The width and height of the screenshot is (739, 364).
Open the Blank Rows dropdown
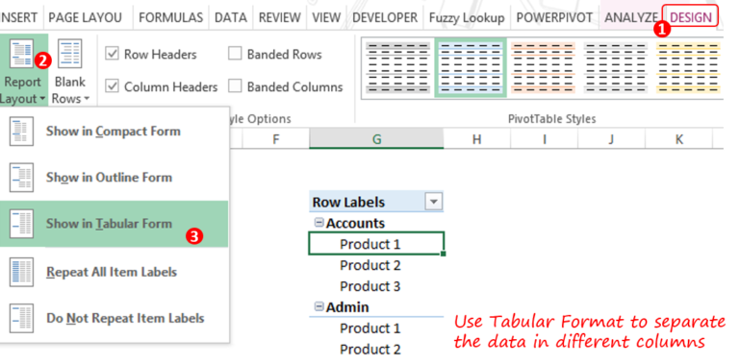tap(70, 70)
